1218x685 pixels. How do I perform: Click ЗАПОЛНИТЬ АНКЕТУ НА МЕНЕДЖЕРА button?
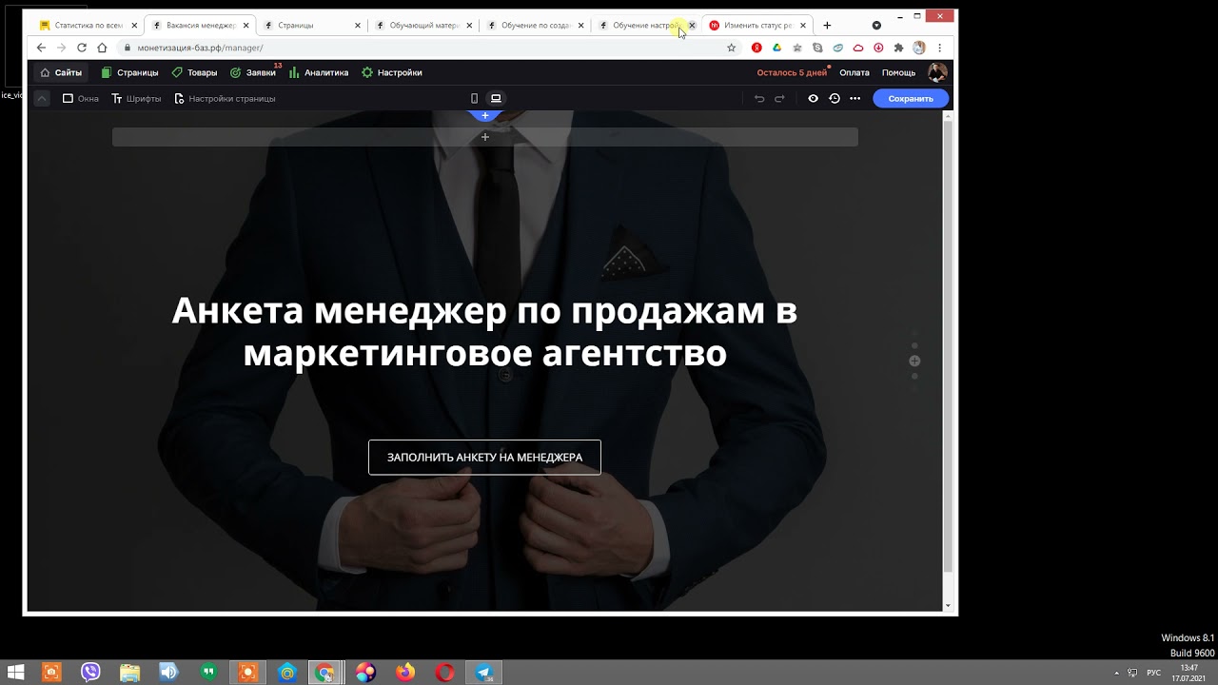pyautogui.click(x=484, y=458)
